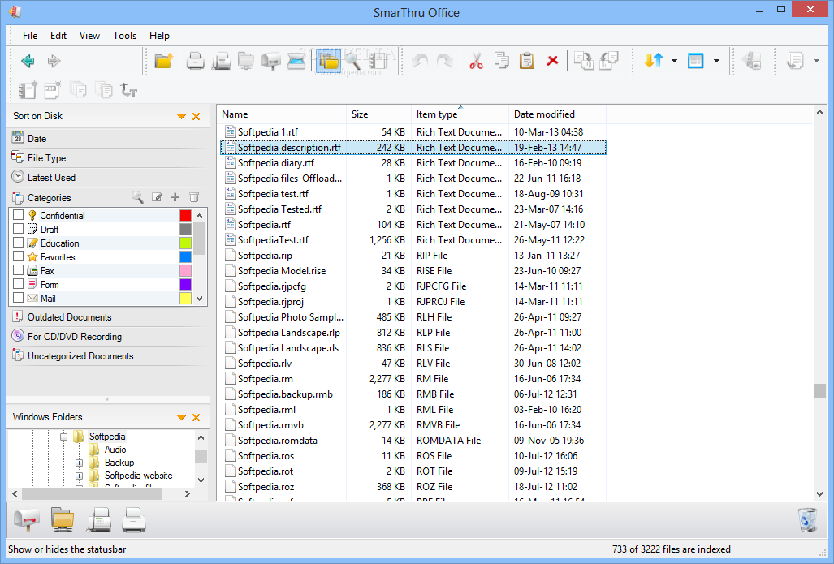
Task: Check the Form category checkbox
Action: pos(18,284)
